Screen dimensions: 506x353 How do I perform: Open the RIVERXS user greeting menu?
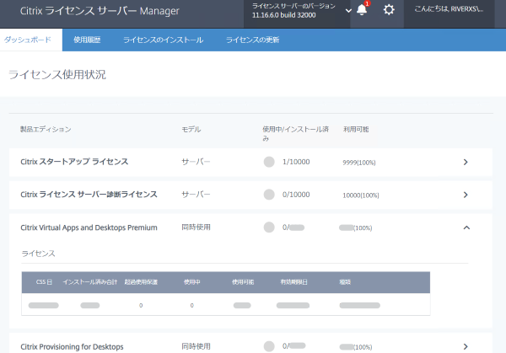[449, 9]
